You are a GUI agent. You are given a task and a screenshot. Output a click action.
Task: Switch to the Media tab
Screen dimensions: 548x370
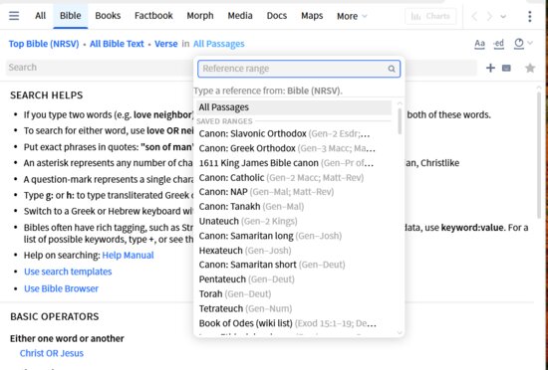click(240, 16)
